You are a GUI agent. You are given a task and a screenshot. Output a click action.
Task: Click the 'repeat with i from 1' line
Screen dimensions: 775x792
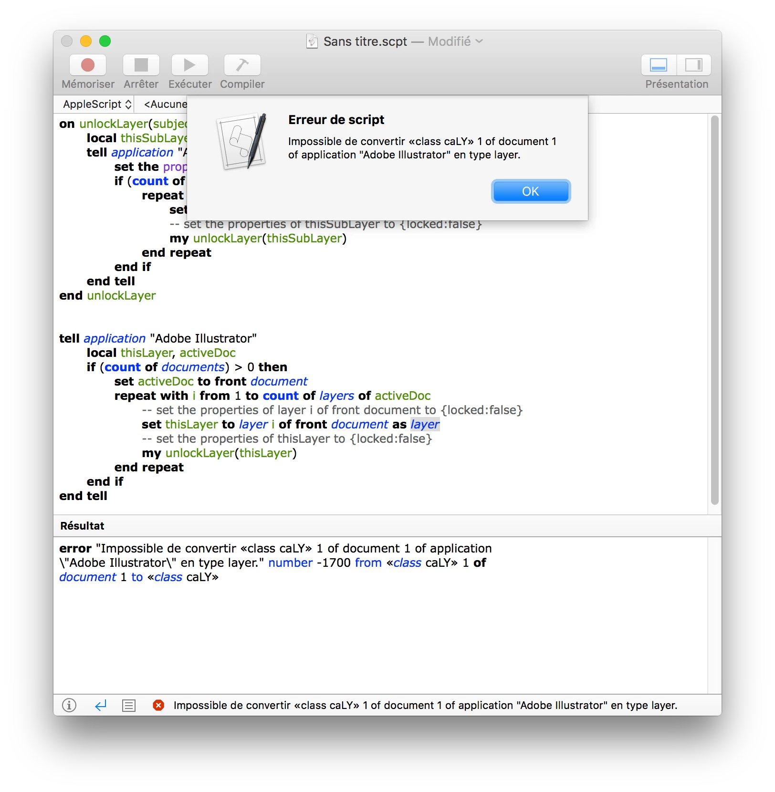(272, 396)
